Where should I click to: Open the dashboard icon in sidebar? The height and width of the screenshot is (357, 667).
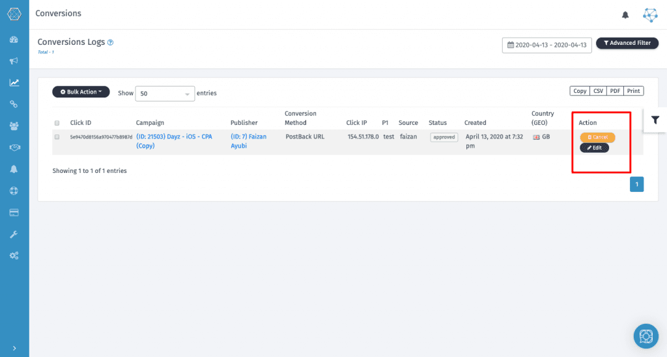[x=14, y=40]
